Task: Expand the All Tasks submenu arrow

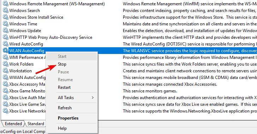Action: point(93,98)
